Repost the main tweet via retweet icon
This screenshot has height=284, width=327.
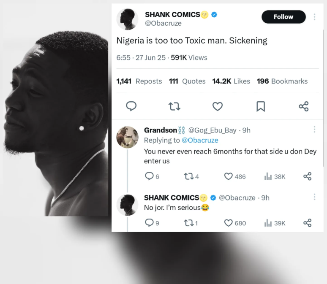[174, 106]
